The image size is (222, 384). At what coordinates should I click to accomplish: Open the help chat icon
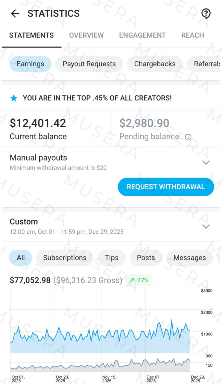click(x=206, y=13)
